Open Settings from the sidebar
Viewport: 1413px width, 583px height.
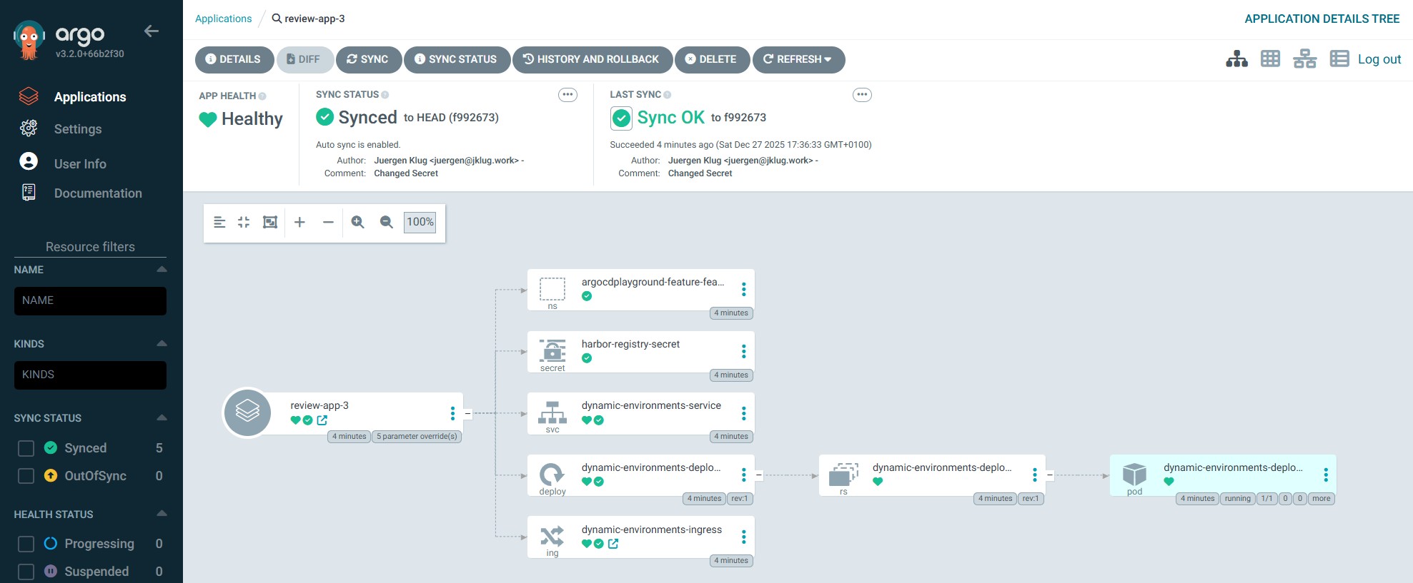(x=77, y=129)
